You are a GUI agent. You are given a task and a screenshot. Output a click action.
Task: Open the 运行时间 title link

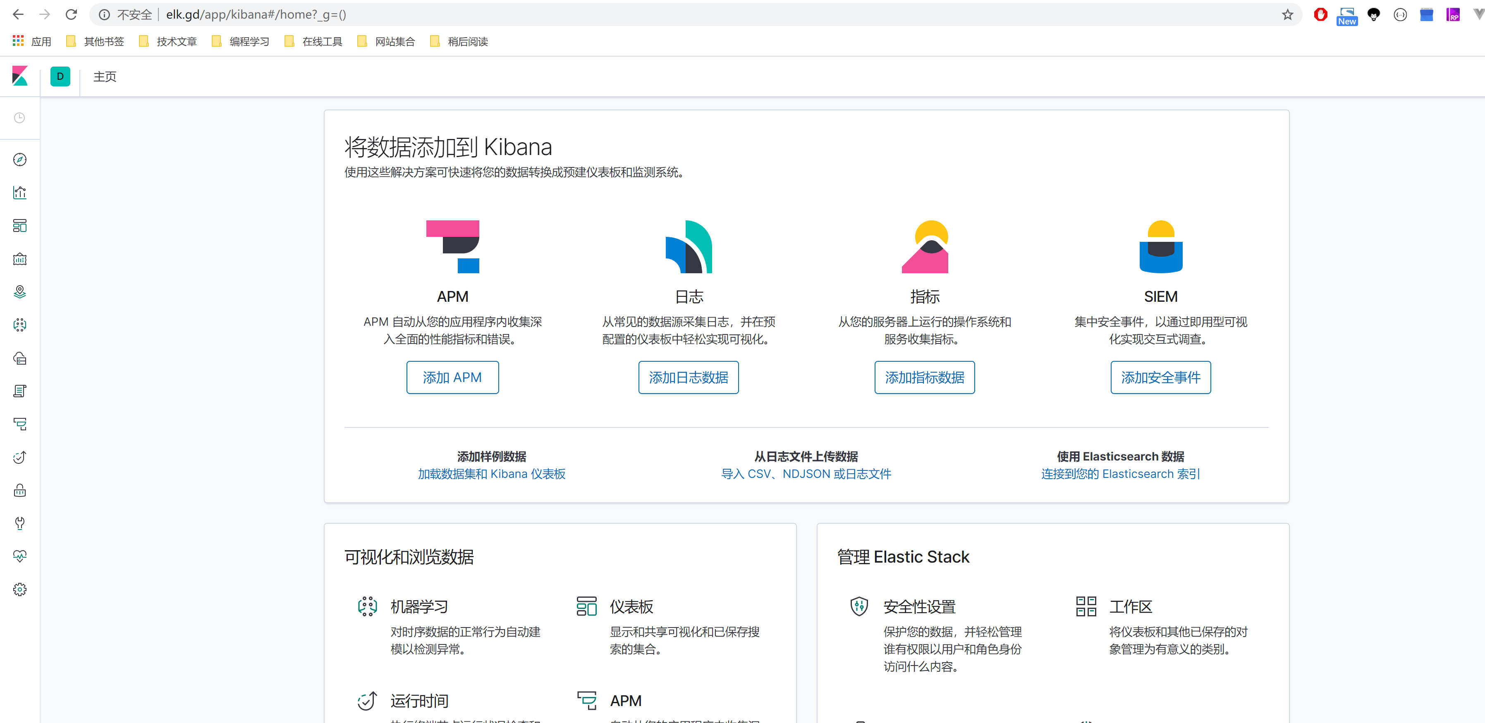click(419, 701)
